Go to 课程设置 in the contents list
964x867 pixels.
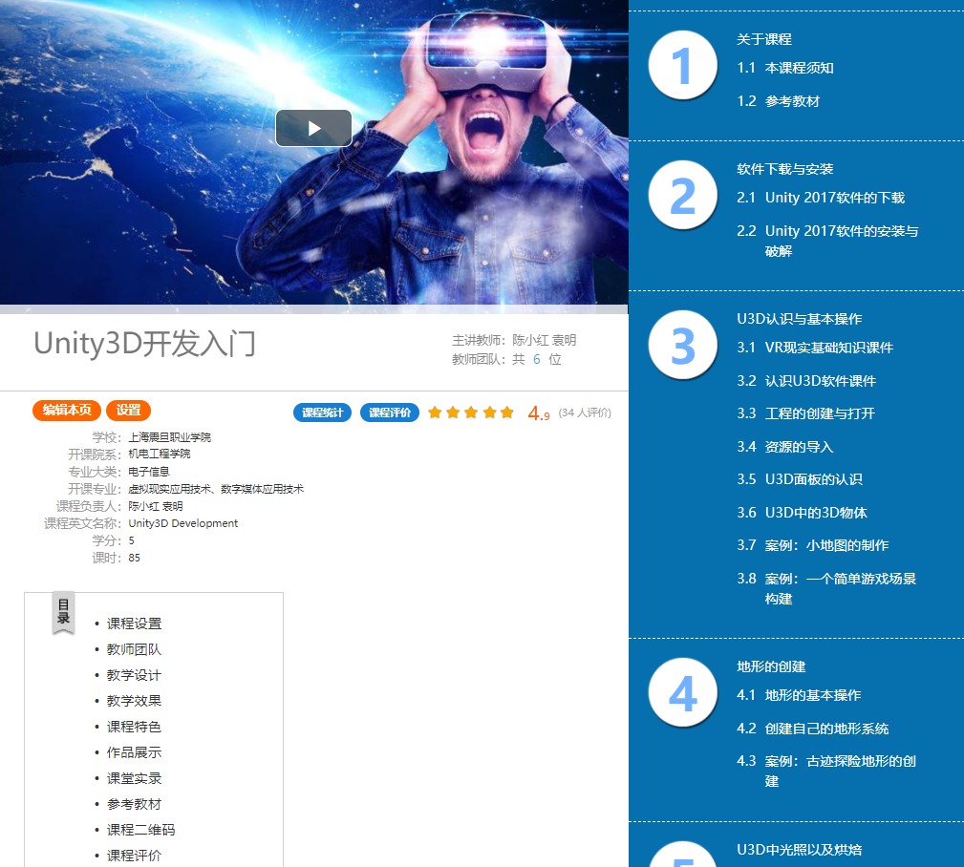(134, 624)
